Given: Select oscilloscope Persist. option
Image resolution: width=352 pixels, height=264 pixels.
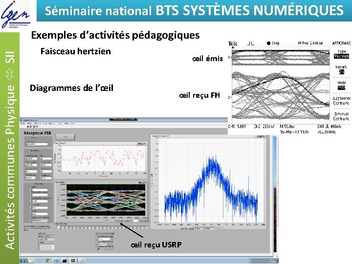Looking at the screenshot, I should pyautogui.click(x=341, y=69).
